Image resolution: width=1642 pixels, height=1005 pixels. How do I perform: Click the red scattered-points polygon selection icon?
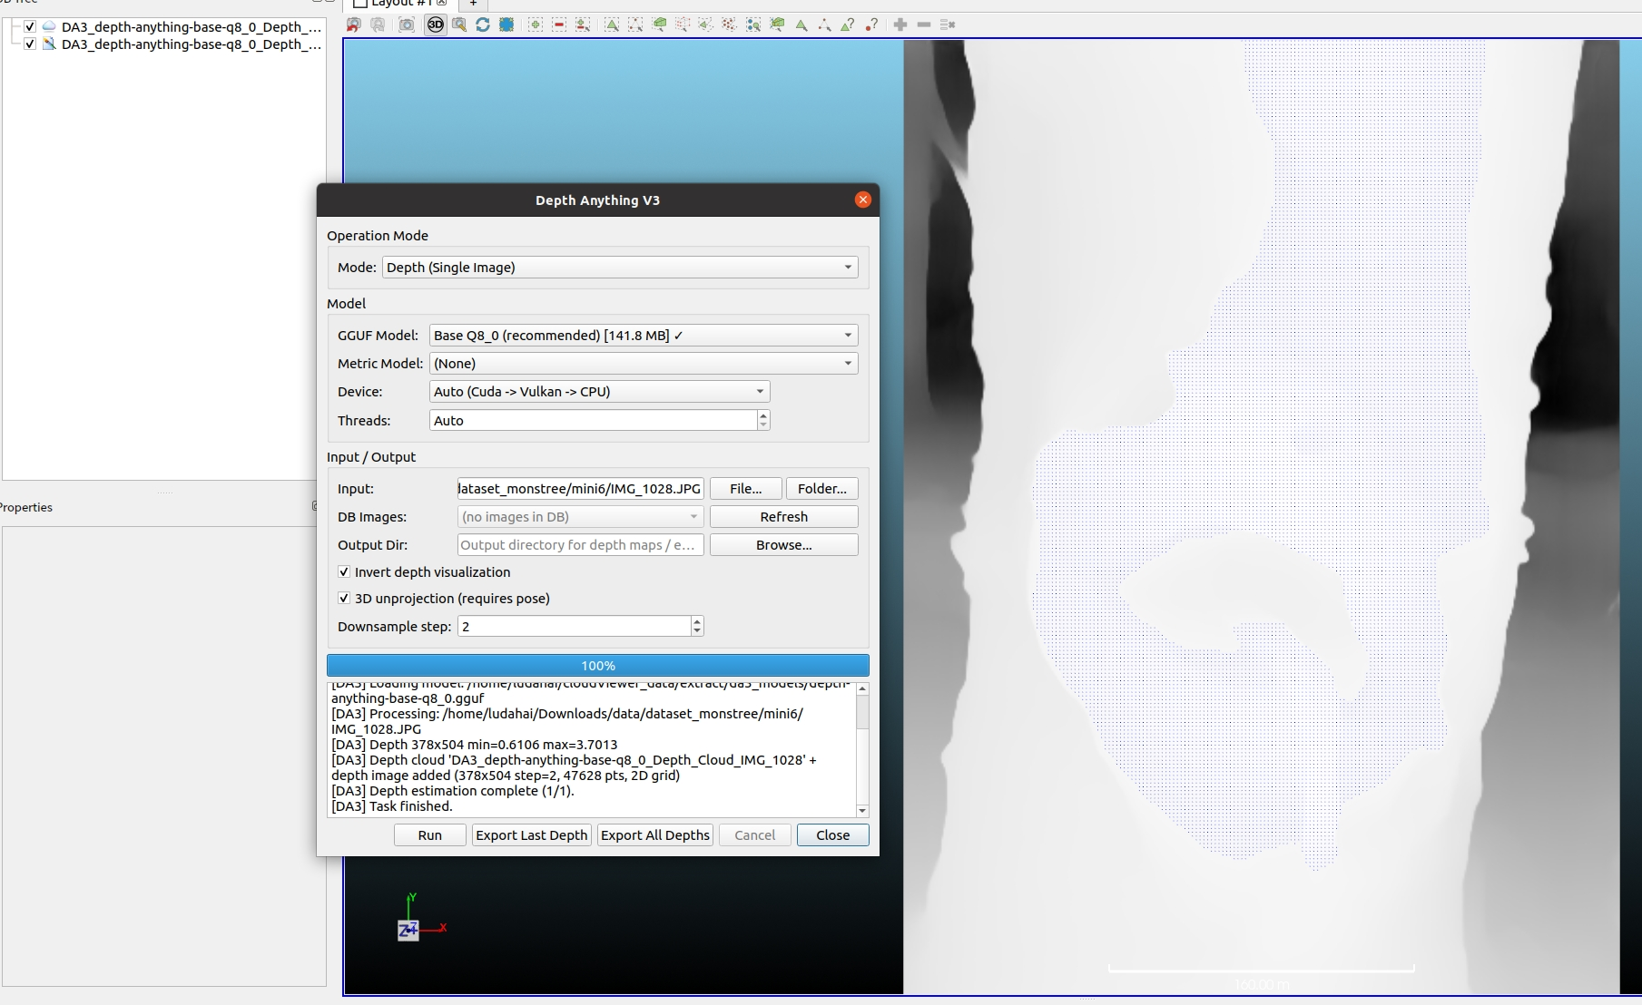[729, 24]
